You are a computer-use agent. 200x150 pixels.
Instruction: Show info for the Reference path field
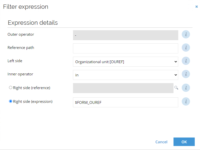[186, 48]
